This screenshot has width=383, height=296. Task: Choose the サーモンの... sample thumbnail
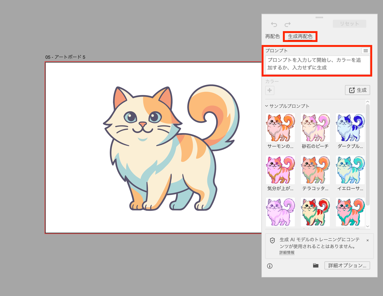(280, 128)
